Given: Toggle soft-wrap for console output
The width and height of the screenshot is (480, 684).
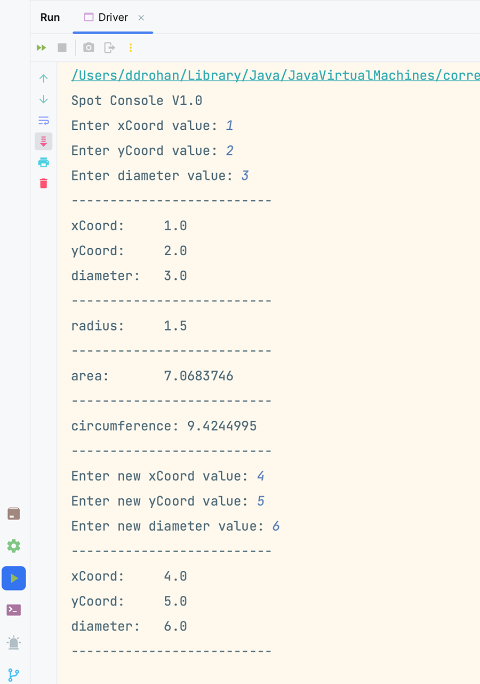Looking at the screenshot, I should tap(44, 121).
